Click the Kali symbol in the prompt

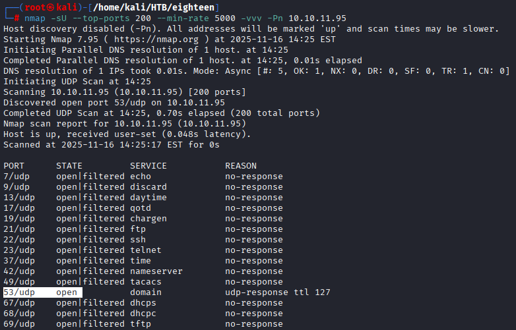pos(47,8)
